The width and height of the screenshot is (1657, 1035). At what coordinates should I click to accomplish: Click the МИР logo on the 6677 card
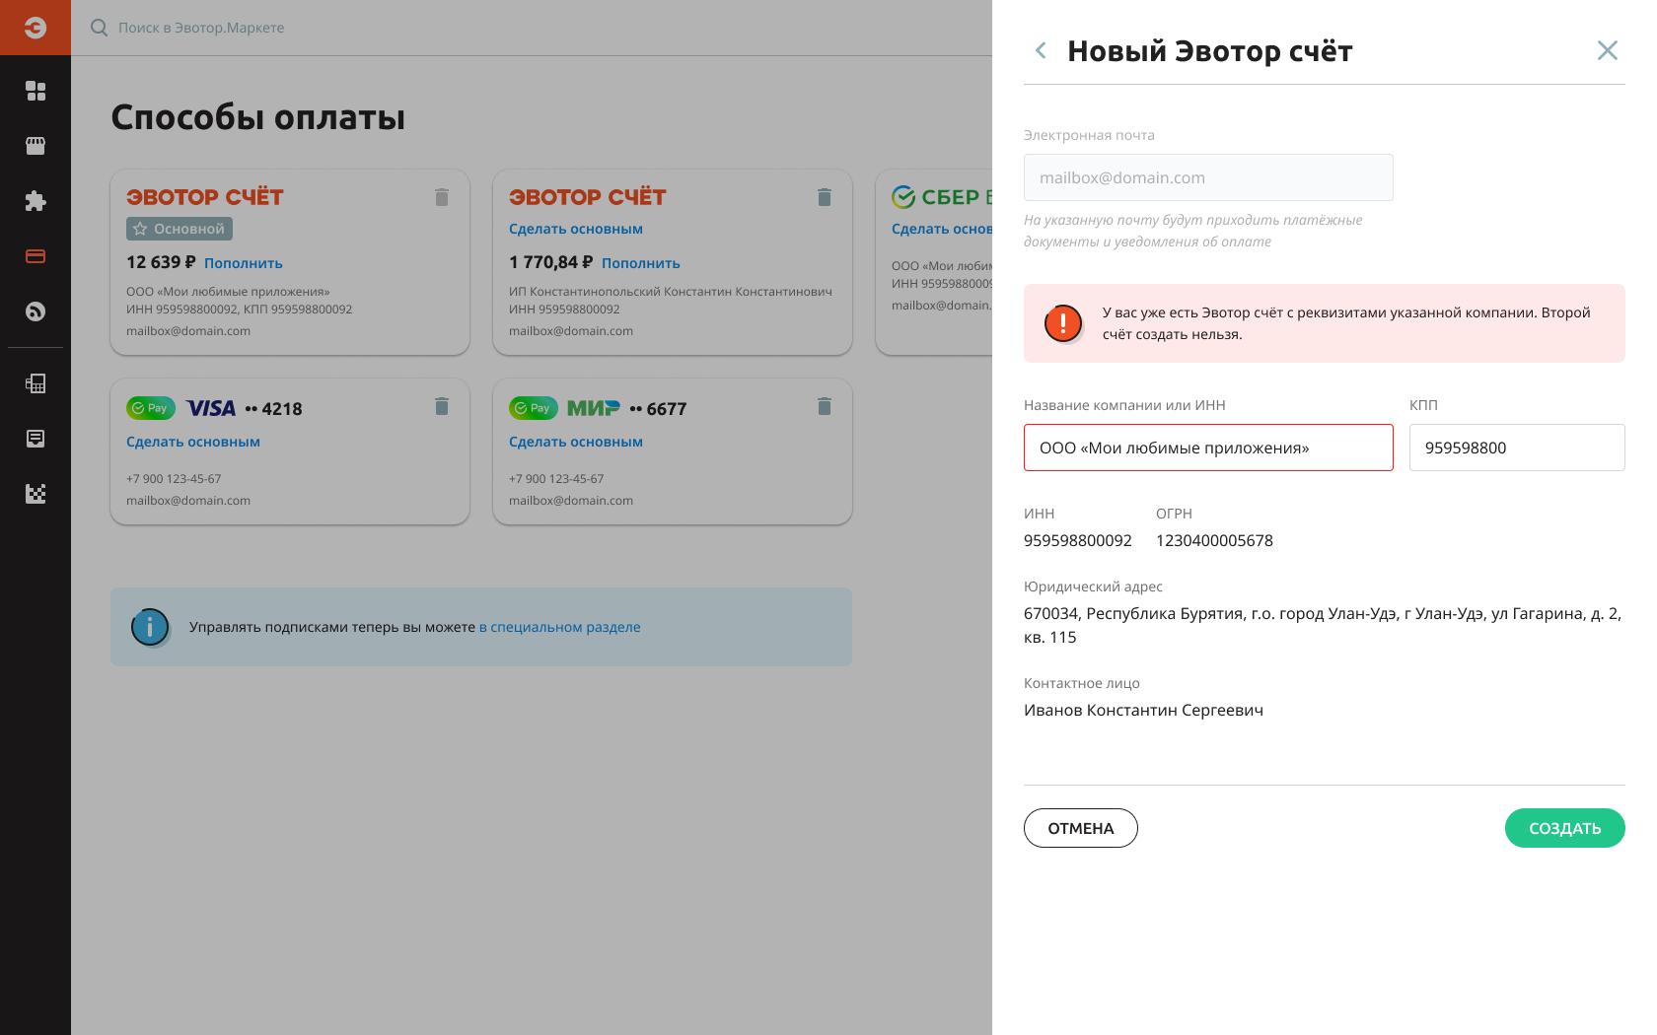tap(594, 408)
